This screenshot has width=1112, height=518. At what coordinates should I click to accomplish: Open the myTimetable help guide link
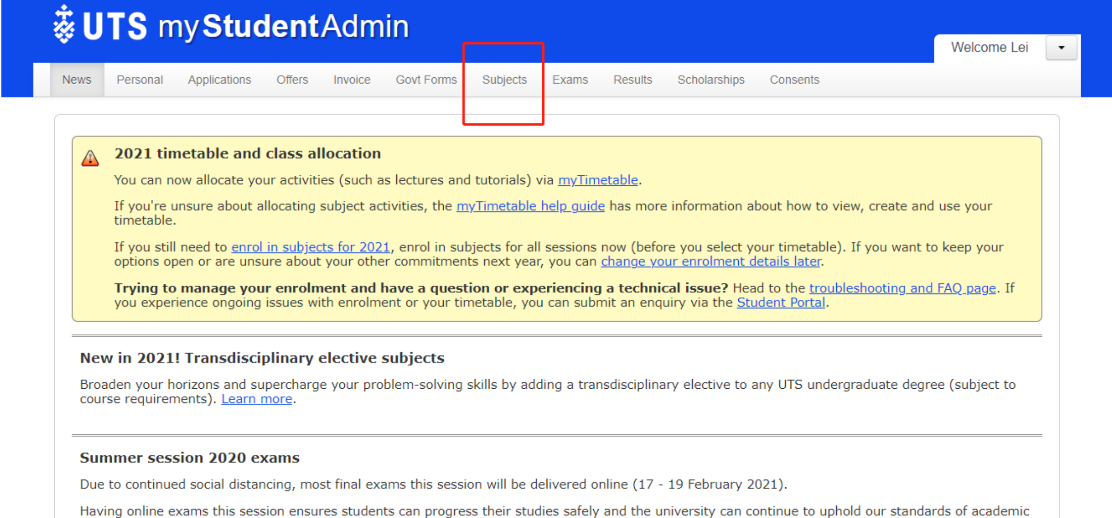[x=531, y=206]
